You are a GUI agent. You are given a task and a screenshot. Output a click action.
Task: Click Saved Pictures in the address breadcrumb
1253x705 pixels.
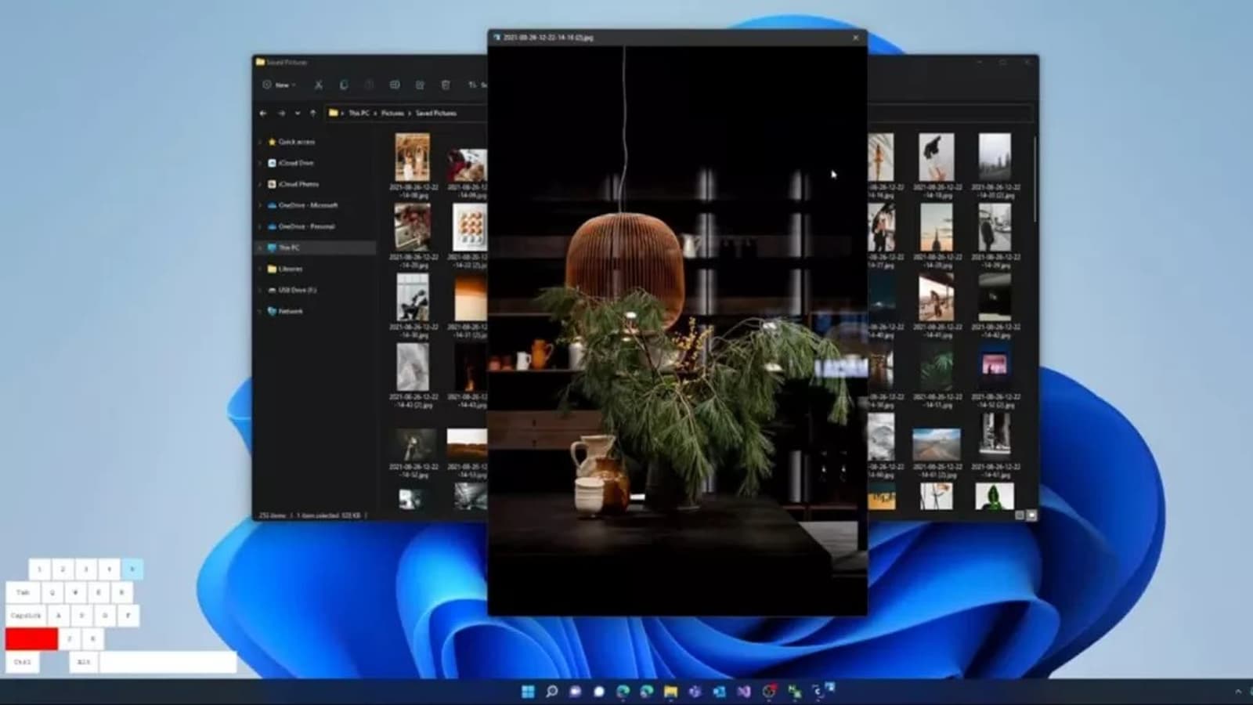[435, 113]
